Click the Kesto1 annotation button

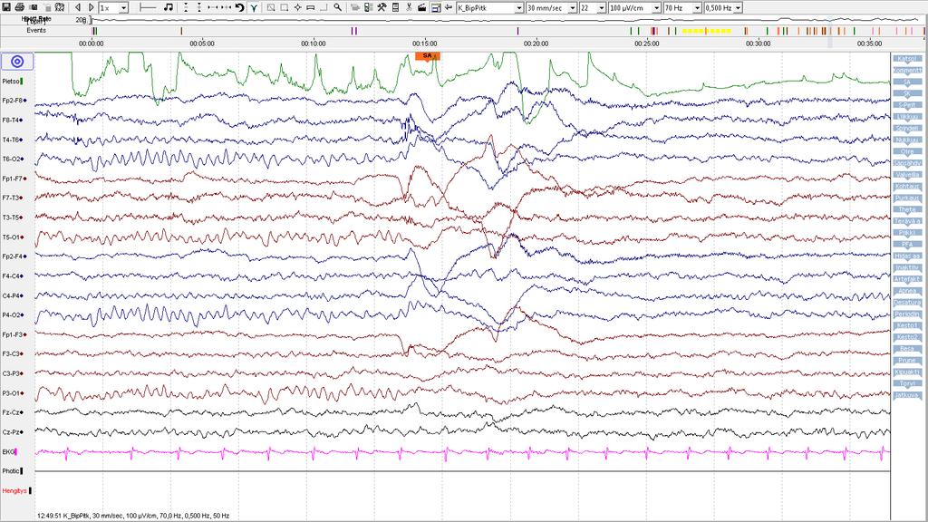coord(907,325)
